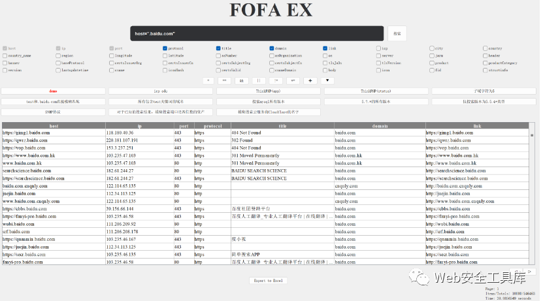Enable the icp field checkbox

point(378,48)
